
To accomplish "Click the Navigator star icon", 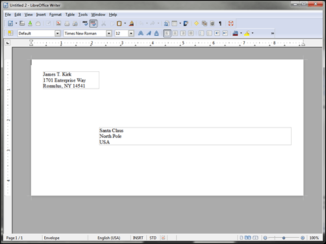I will [x=196, y=23].
